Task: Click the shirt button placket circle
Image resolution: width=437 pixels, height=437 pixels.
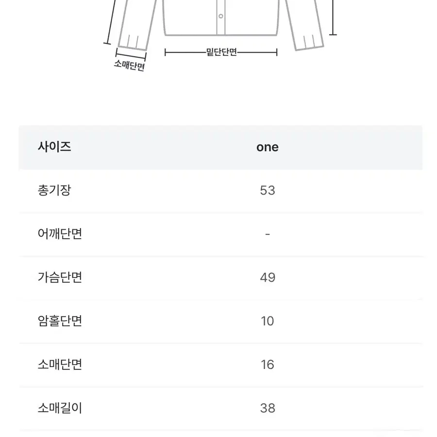Action: pyautogui.click(x=221, y=16)
